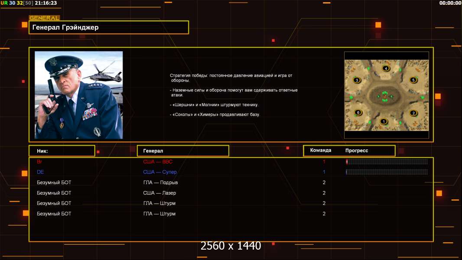Screen dimensions: 462x260
Task: Click the Прогресс column header
Action: pos(357,150)
